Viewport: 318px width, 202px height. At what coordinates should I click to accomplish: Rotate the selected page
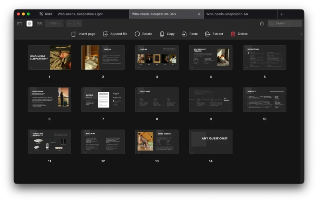137,34
